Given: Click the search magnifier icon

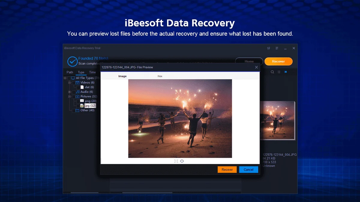Looking at the screenshot, I should 272,72.
